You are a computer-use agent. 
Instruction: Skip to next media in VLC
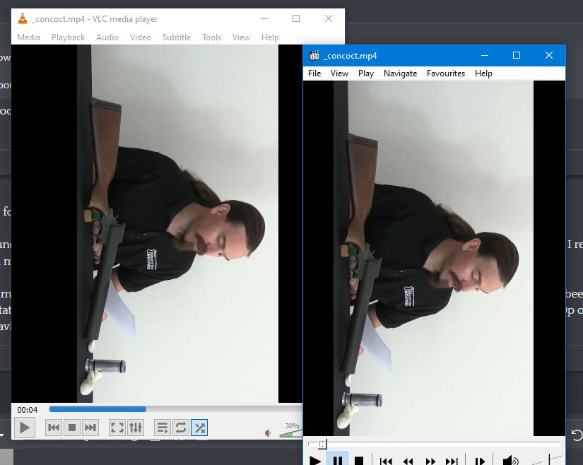click(x=90, y=428)
